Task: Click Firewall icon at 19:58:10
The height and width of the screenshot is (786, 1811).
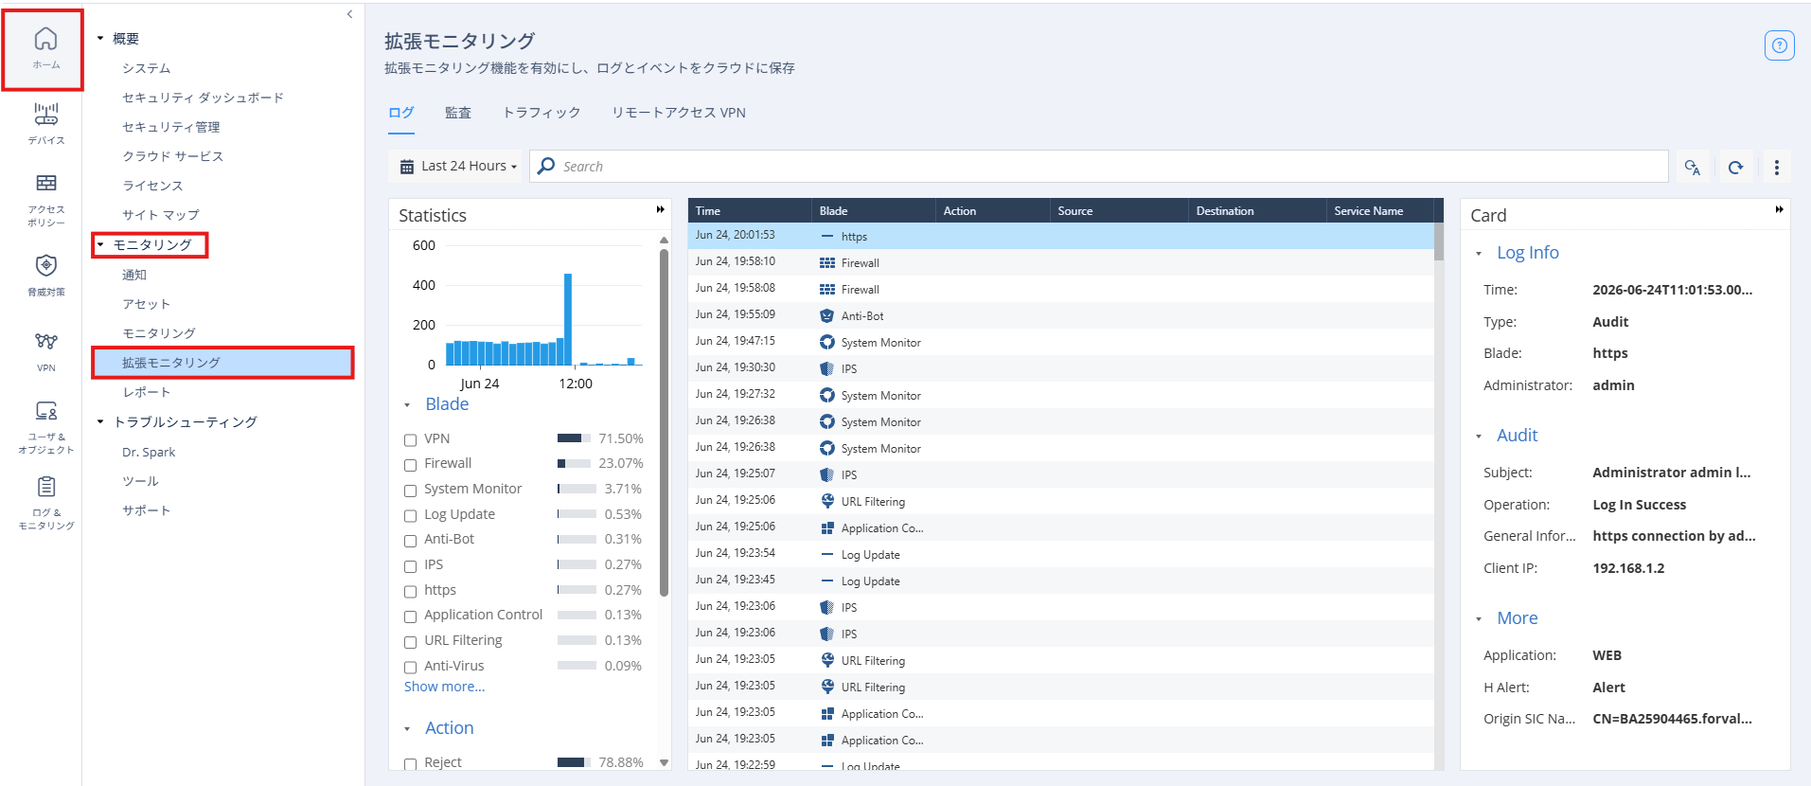Action: pos(826,263)
